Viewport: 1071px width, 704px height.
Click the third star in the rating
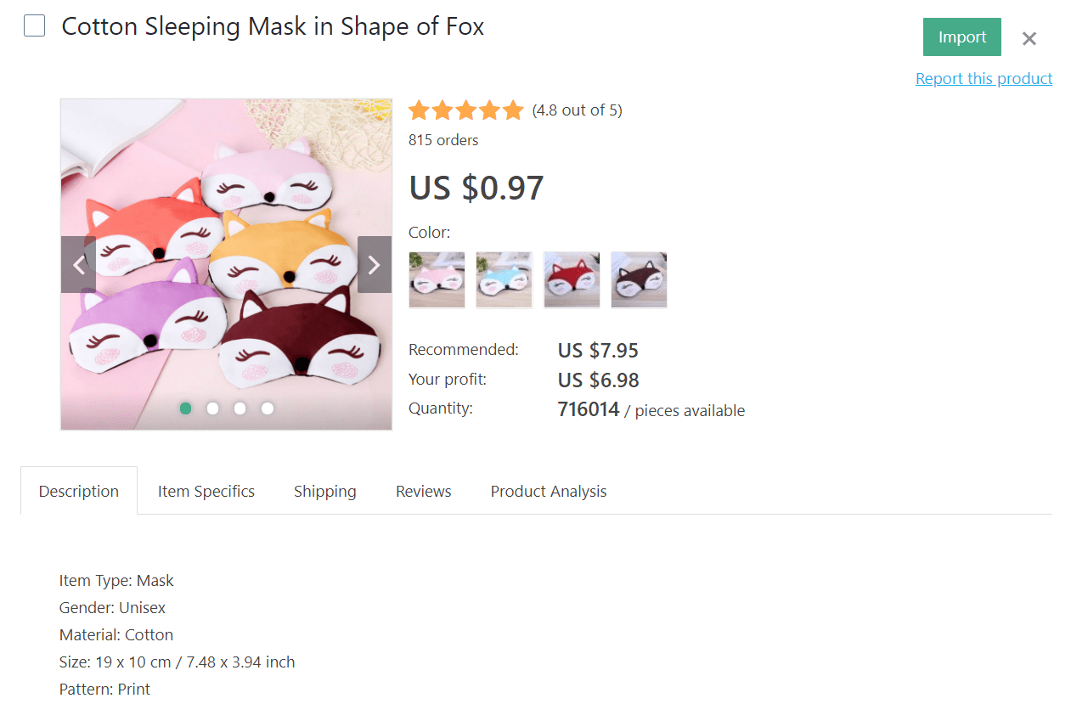coord(466,110)
